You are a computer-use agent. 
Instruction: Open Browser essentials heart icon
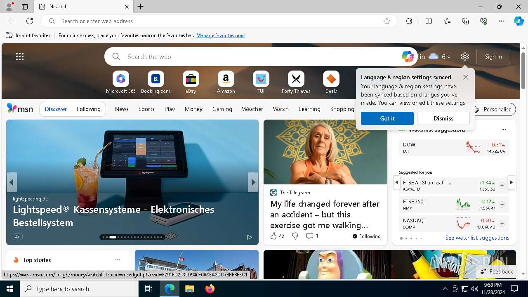[x=483, y=21]
